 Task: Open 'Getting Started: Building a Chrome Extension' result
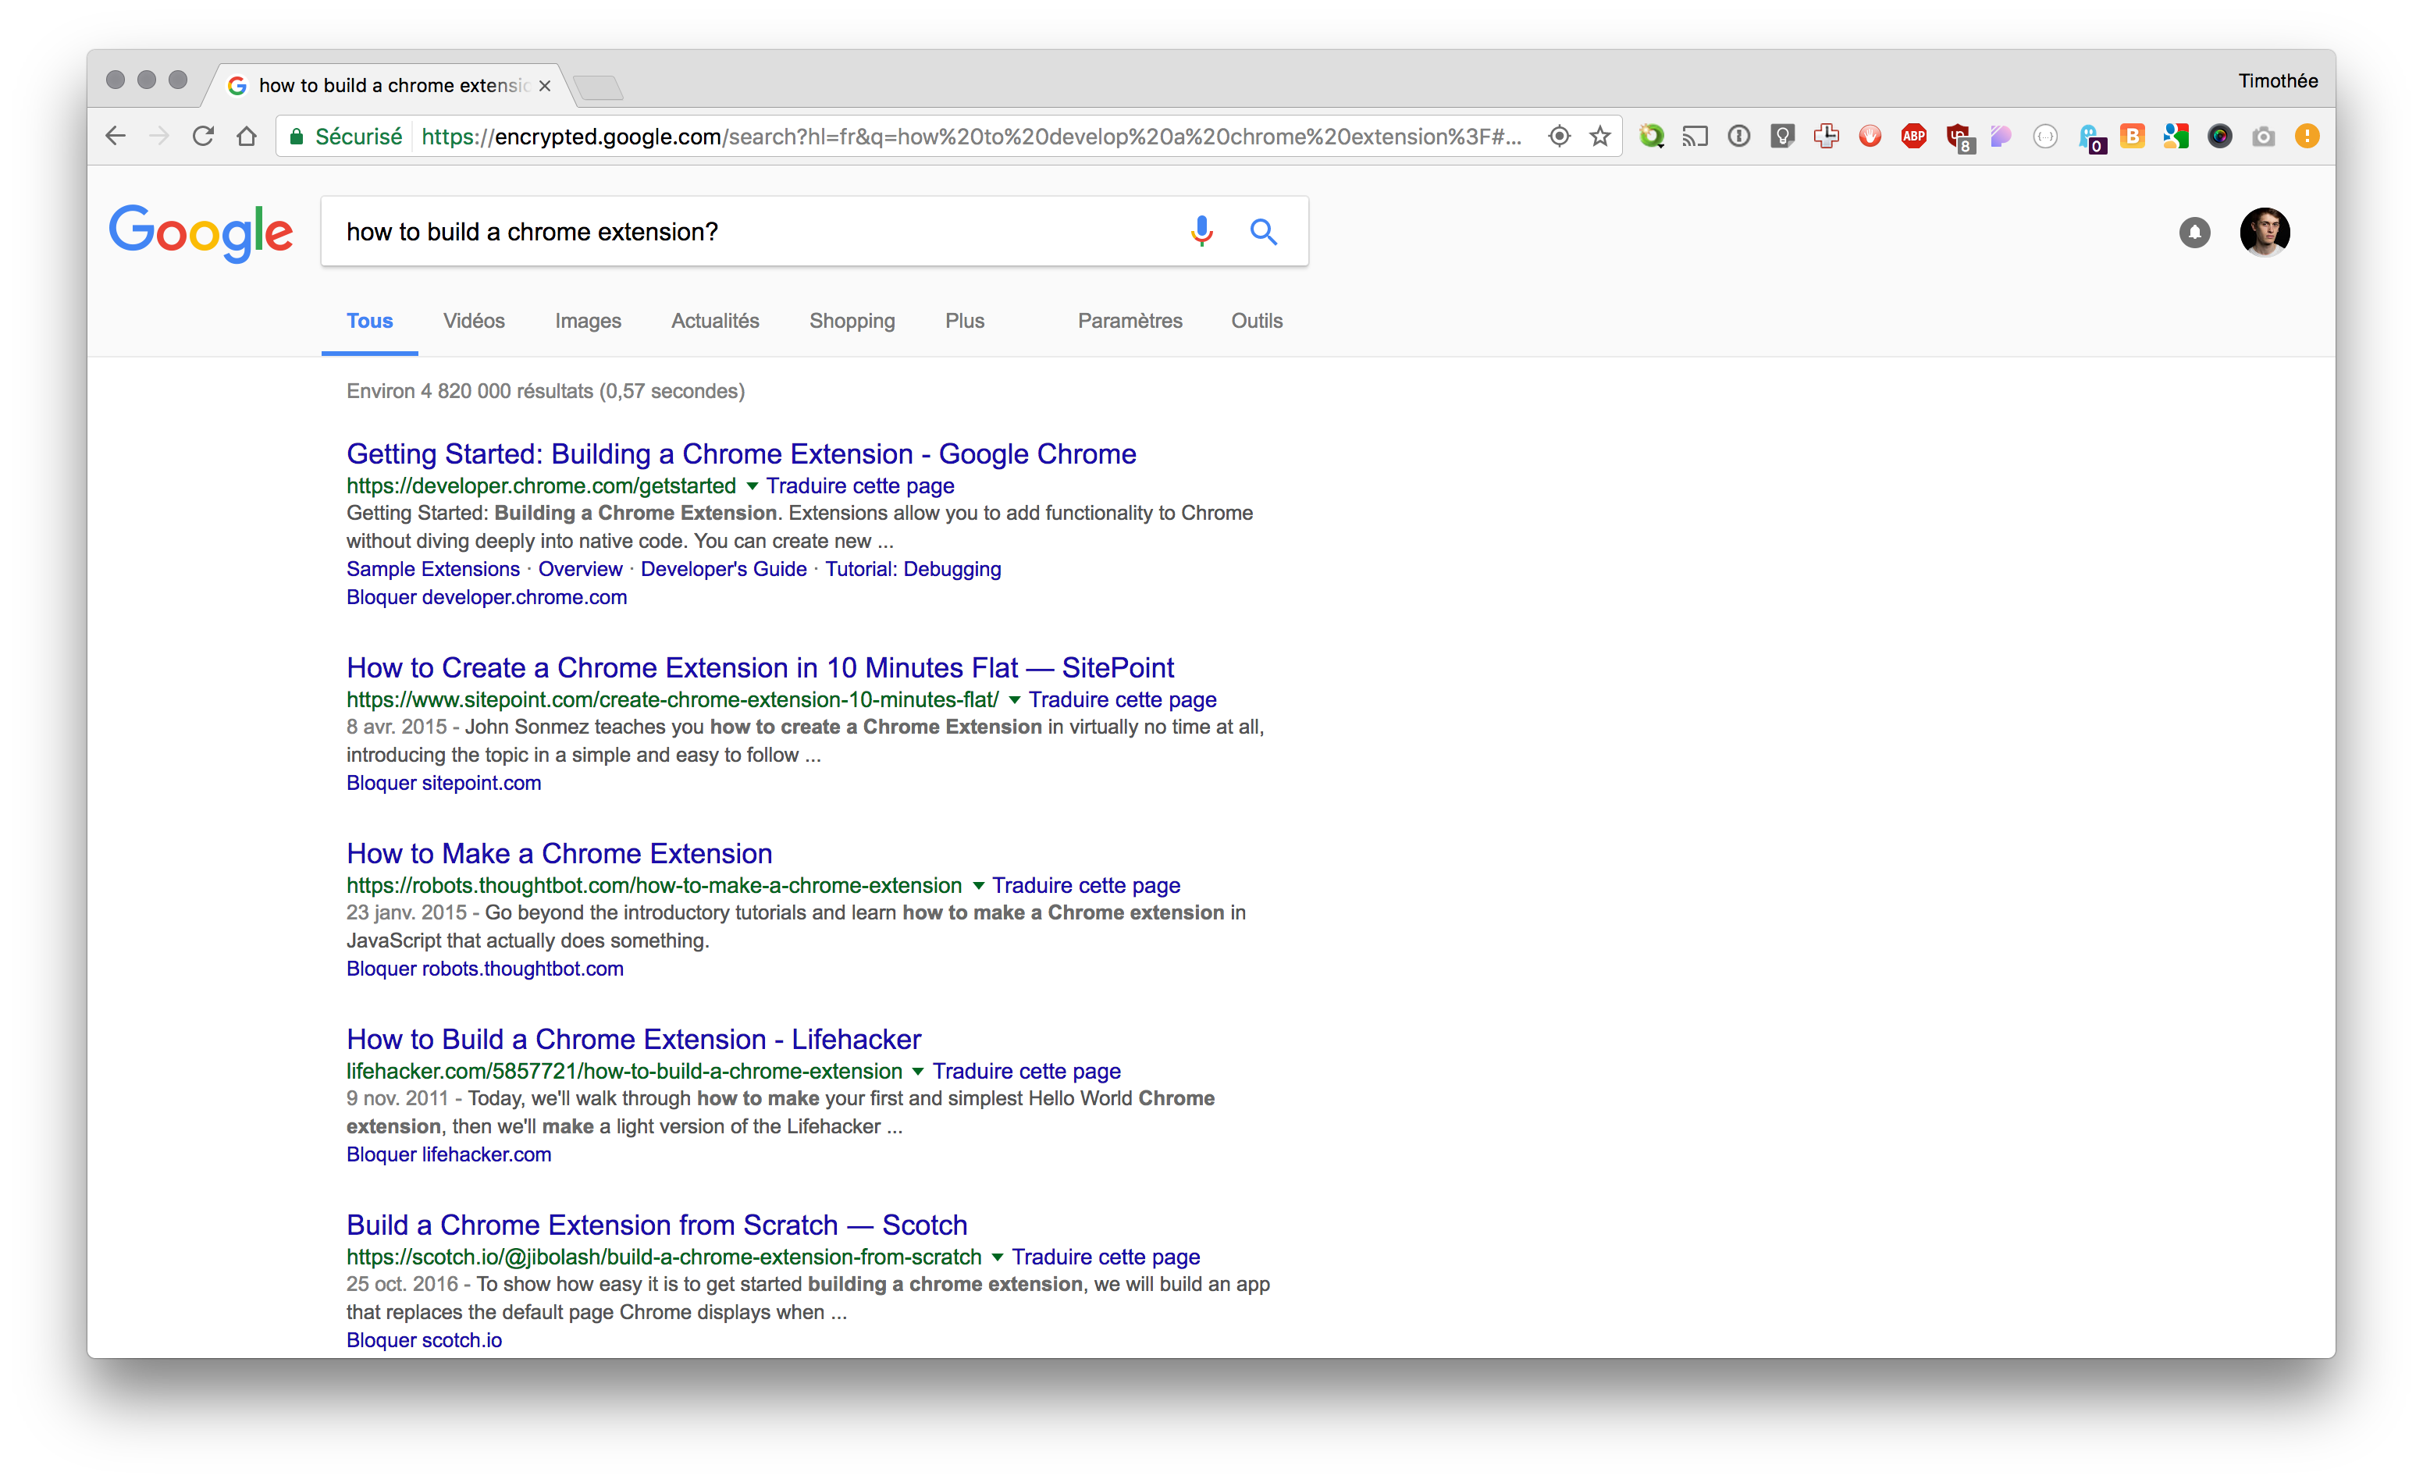(x=741, y=453)
